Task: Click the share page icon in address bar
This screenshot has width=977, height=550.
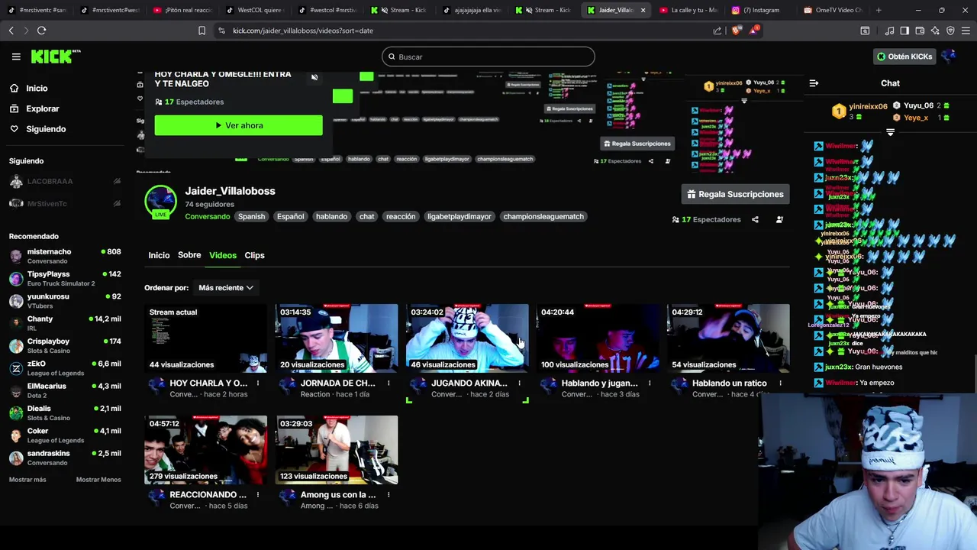Action: 717,31
